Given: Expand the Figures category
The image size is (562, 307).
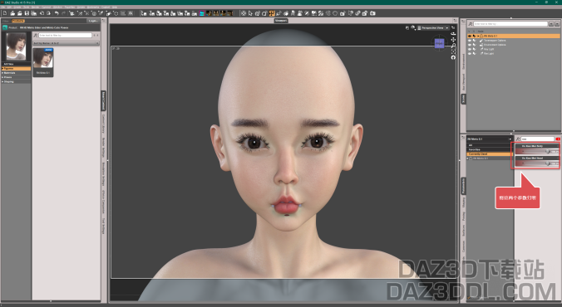Looking at the screenshot, I should pyautogui.click(x=2, y=68).
